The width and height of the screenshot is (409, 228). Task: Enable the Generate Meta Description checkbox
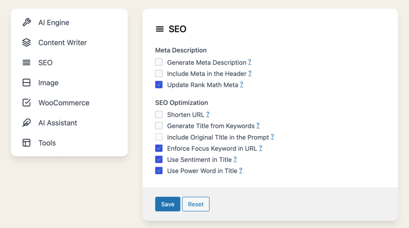click(x=159, y=62)
